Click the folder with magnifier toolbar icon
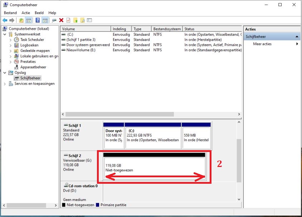302x217 pixels. click(x=82, y=20)
